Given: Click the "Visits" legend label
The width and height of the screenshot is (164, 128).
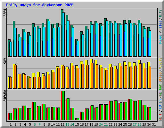Looking at the screenshot, I should coord(160,63).
